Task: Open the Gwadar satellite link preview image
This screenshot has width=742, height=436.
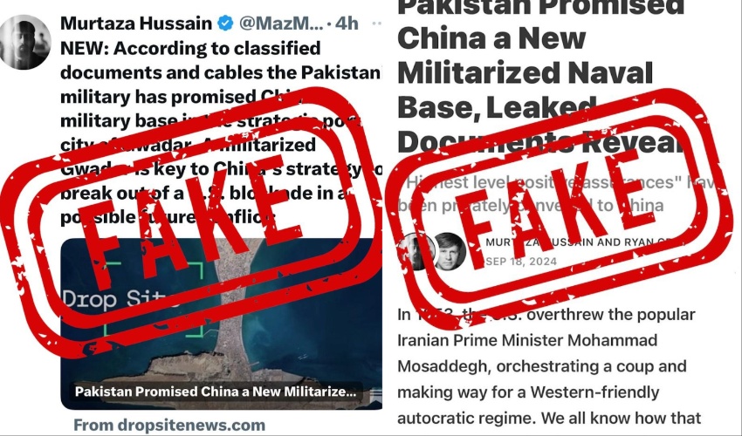Action: (222, 324)
